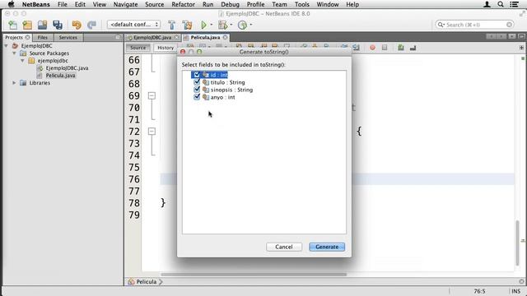Collapse the EjemploJDBC project node
This screenshot has width=527, height=296.
6,46
